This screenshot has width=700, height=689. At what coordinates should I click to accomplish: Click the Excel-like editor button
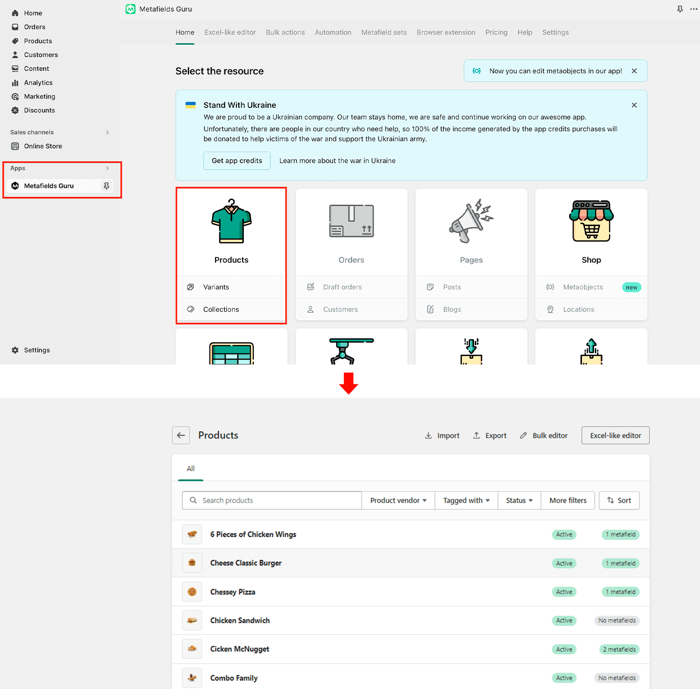pyautogui.click(x=616, y=436)
